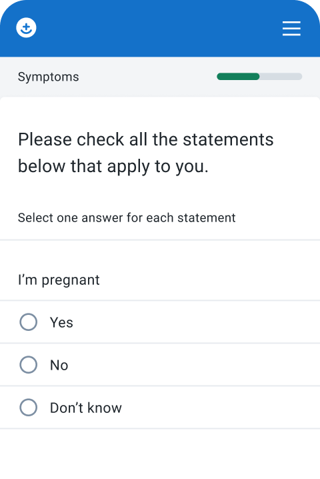
Task: Click the blank white area below Don't know
Action: click(160, 454)
